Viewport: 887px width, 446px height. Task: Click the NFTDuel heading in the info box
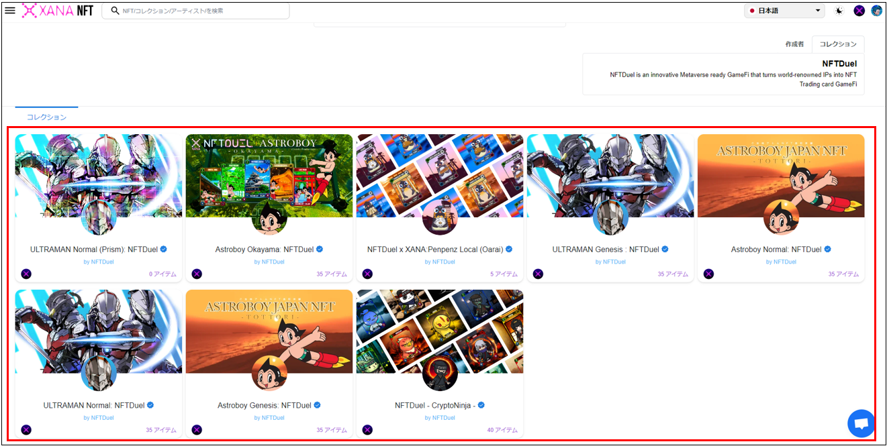point(839,64)
